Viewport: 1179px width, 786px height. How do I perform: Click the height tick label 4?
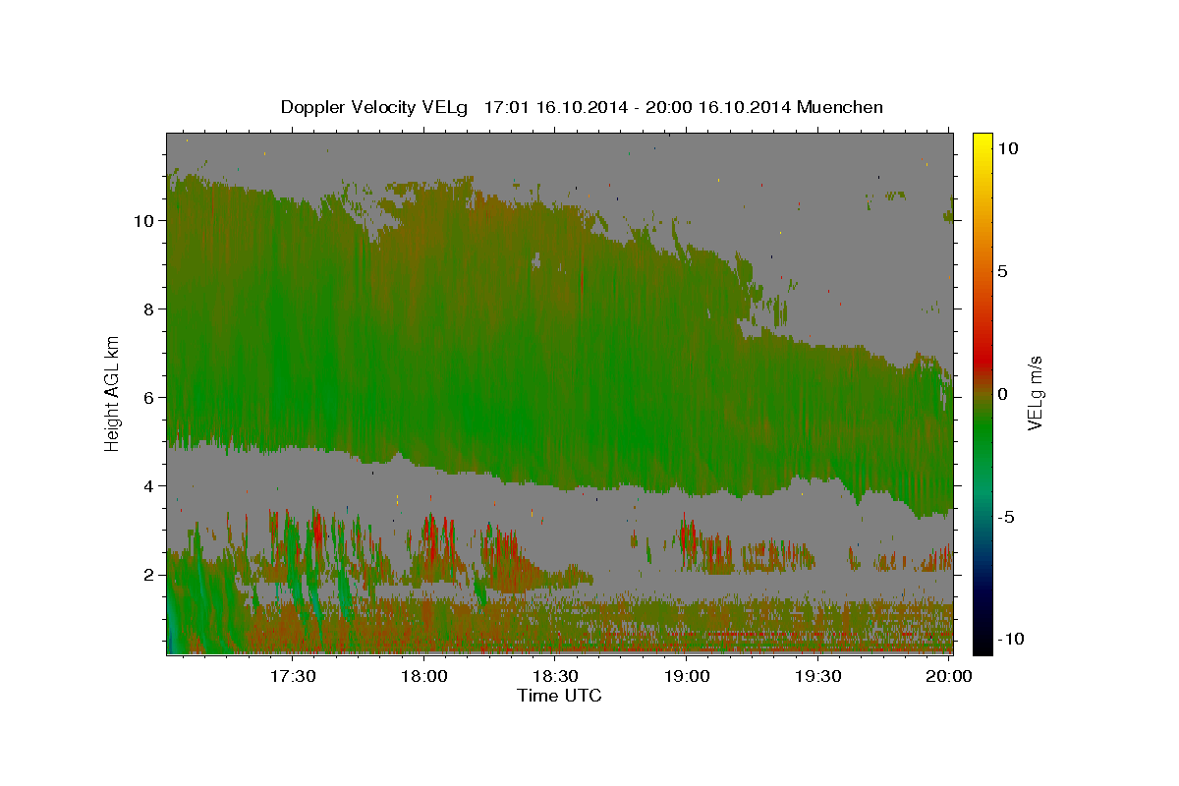[x=149, y=486]
